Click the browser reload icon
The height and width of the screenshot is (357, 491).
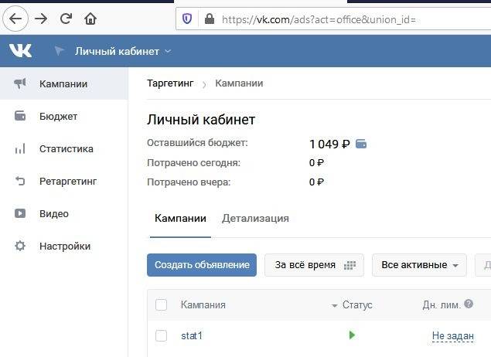coord(66,19)
